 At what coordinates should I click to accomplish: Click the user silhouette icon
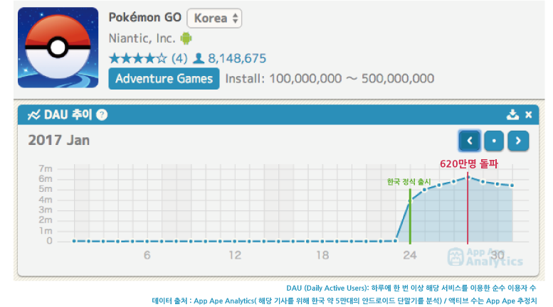point(199,58)
